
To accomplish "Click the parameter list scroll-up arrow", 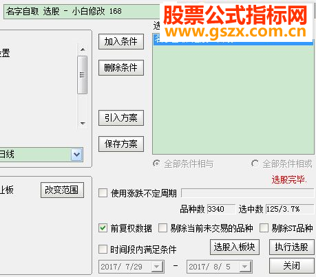I will 83,49.
